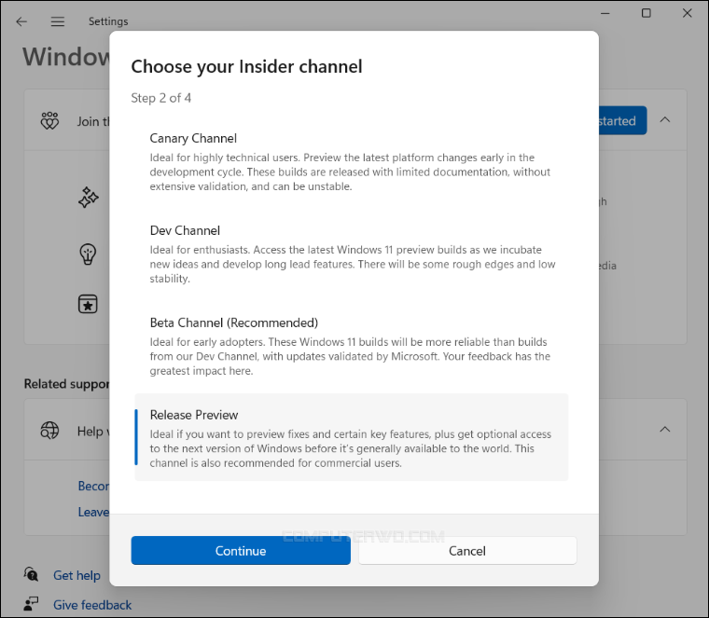
Task: Collapse the Join Insider Program section
Action: 664,120
